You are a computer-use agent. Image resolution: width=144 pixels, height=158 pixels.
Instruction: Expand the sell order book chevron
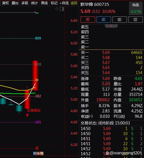111,26
